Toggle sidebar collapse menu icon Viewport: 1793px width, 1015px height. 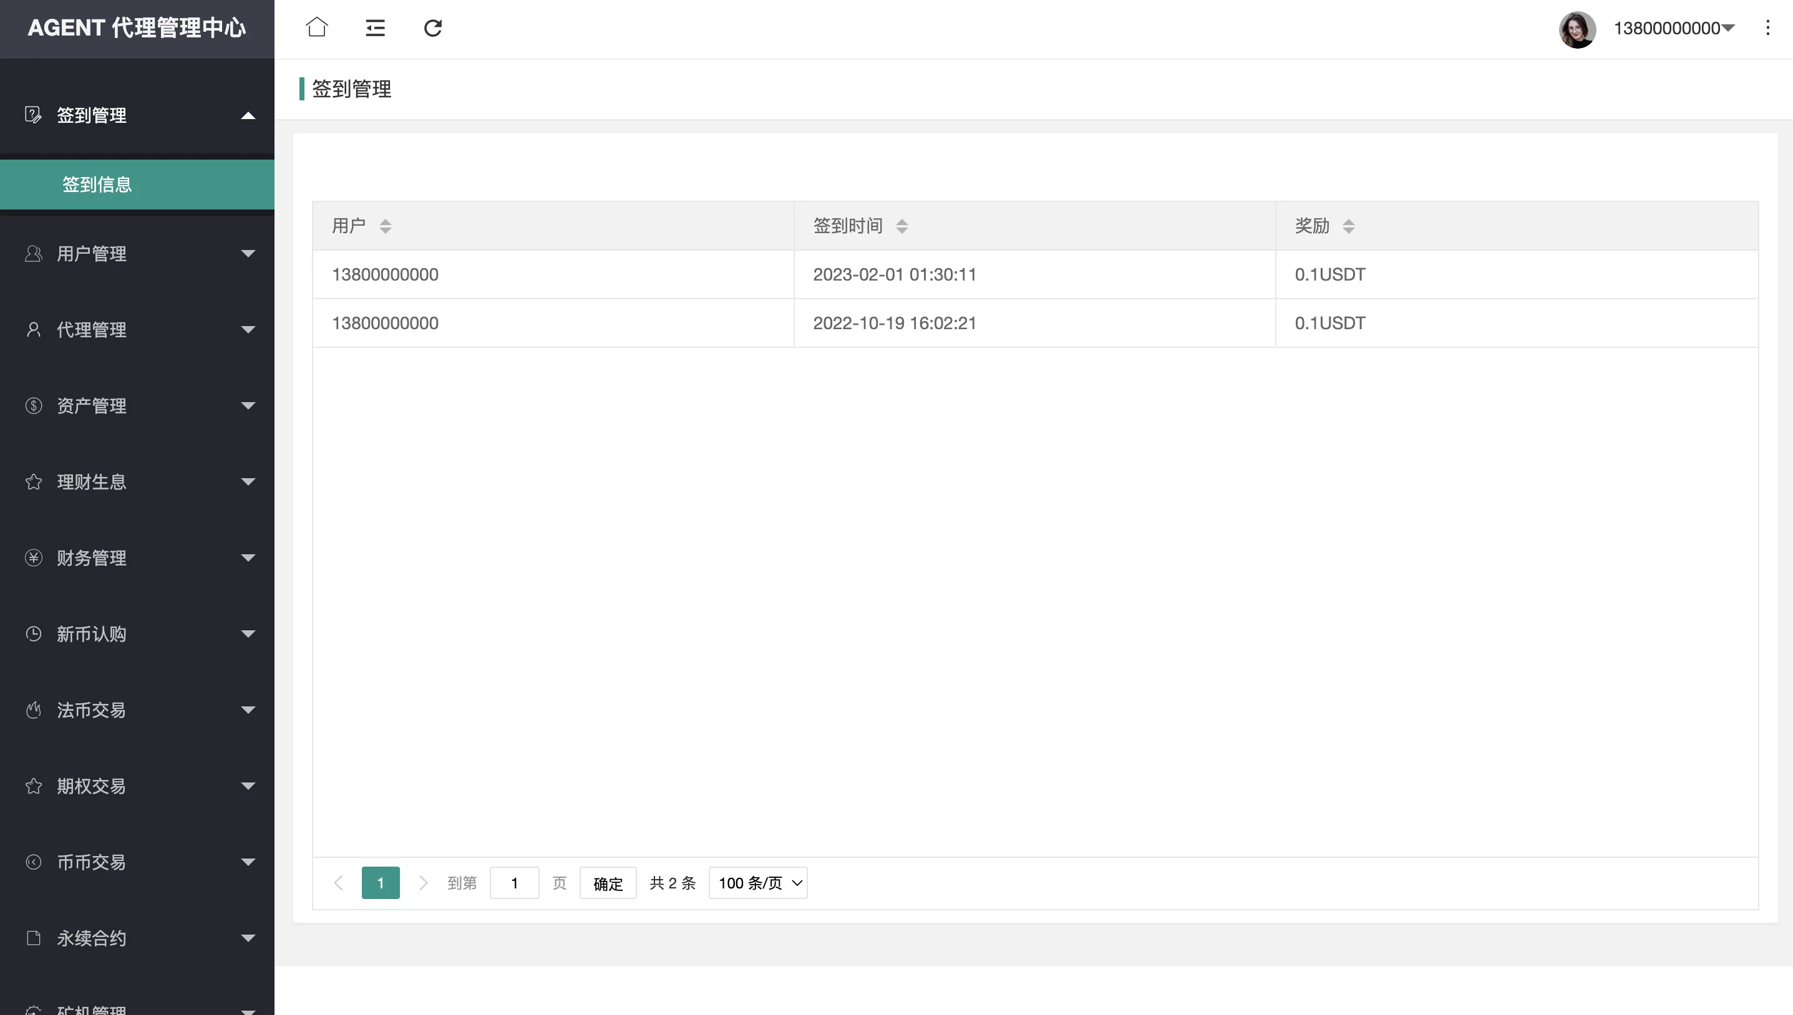pos(375,28)
